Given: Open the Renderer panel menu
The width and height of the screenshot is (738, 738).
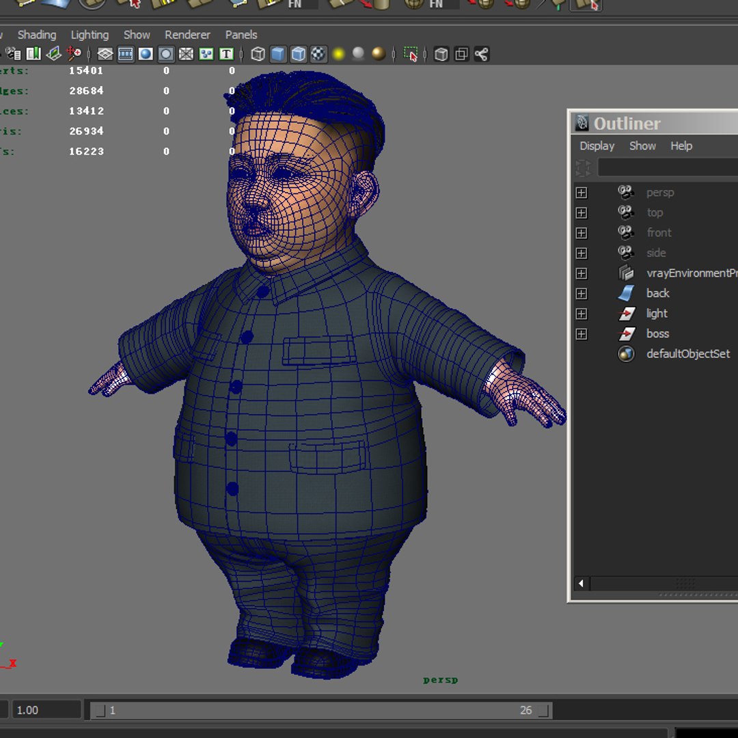Looking at the screenshot, I should (x=187, y=35).
